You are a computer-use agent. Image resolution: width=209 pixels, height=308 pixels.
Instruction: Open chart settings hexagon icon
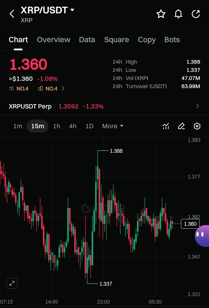pyautogui.click(x=197, y=126)
